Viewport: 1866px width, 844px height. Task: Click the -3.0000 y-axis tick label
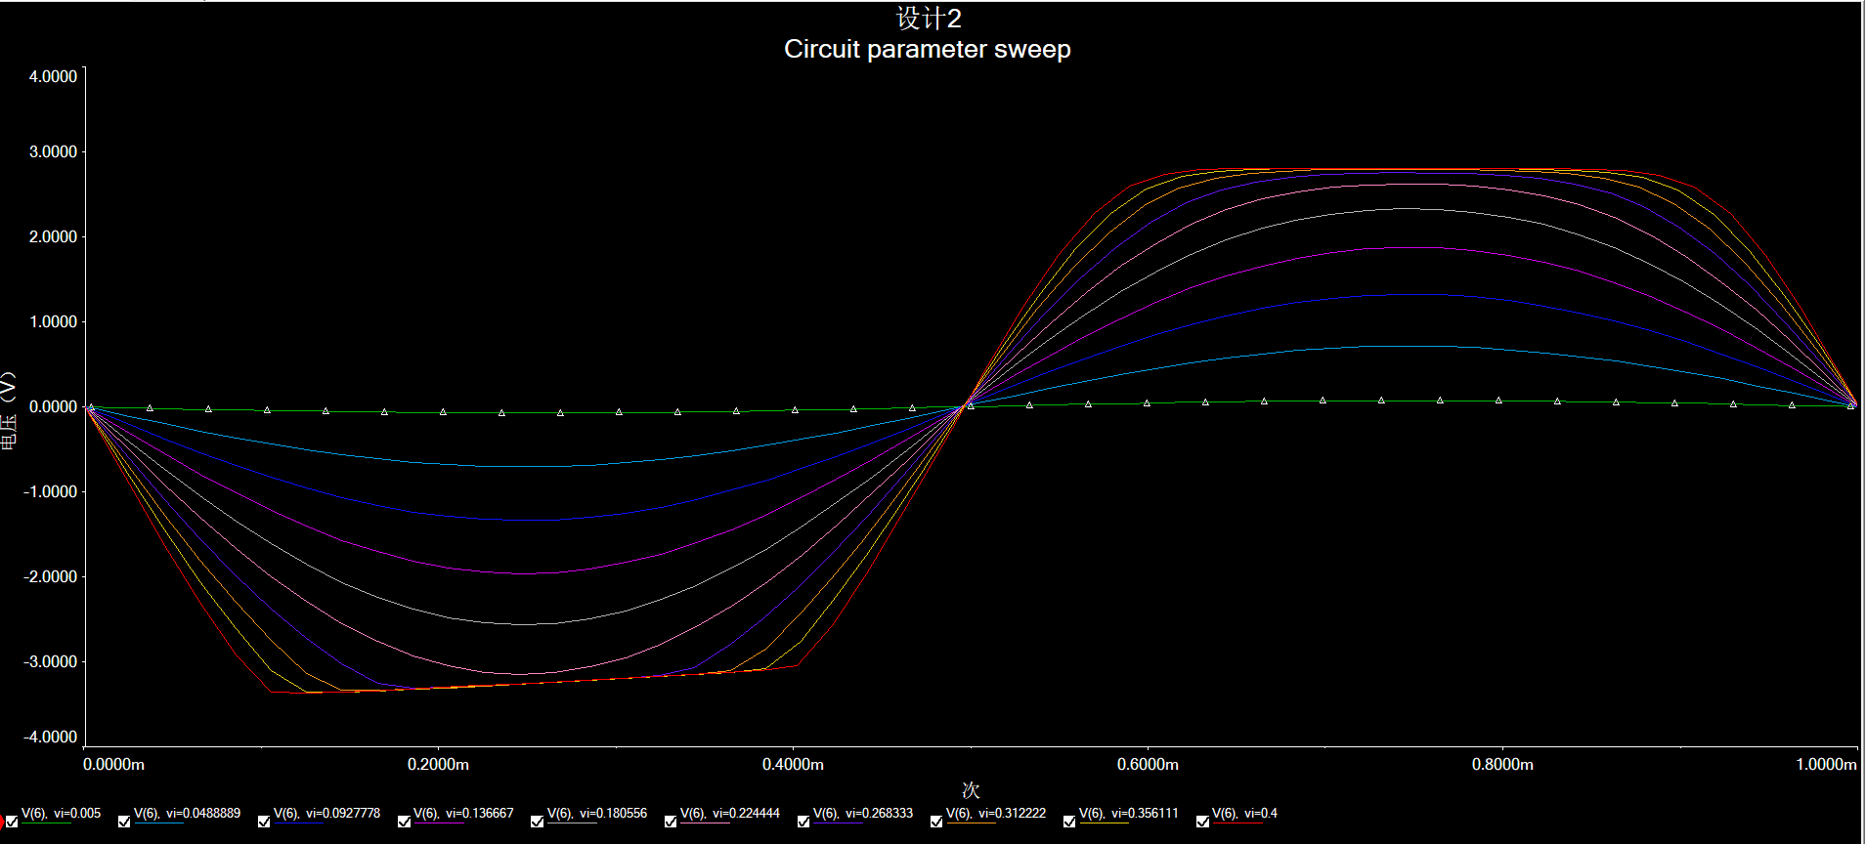(x=50, y=661)
